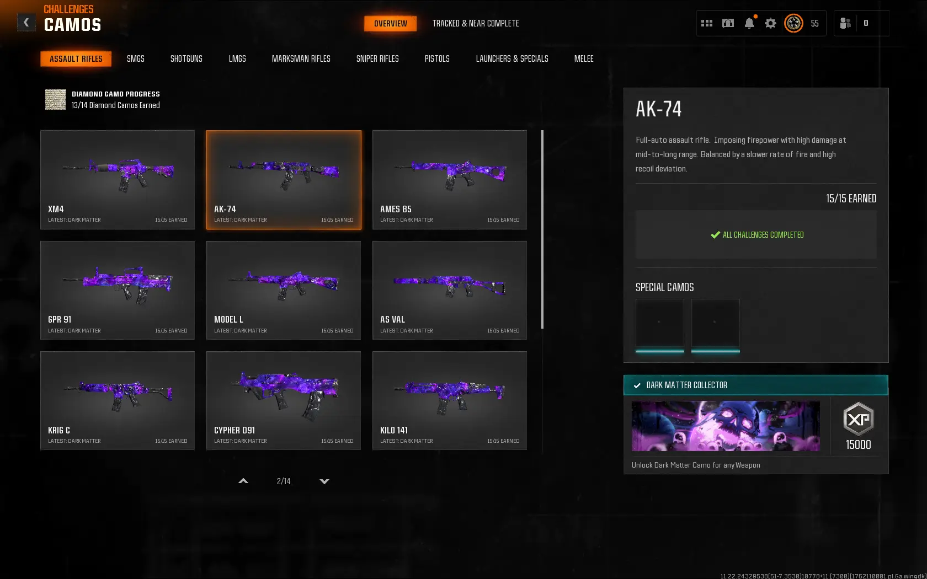The height and width of the screenshot is (579, 927).
Task: Open Tracked & Near Complete view
Action: pos(475,24)
